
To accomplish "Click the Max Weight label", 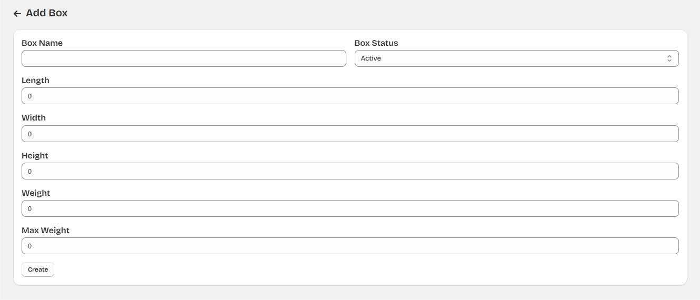I will coord(45,231).
